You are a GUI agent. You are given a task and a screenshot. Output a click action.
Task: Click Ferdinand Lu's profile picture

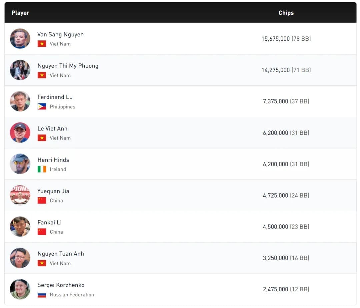click(x=20, y=101)
